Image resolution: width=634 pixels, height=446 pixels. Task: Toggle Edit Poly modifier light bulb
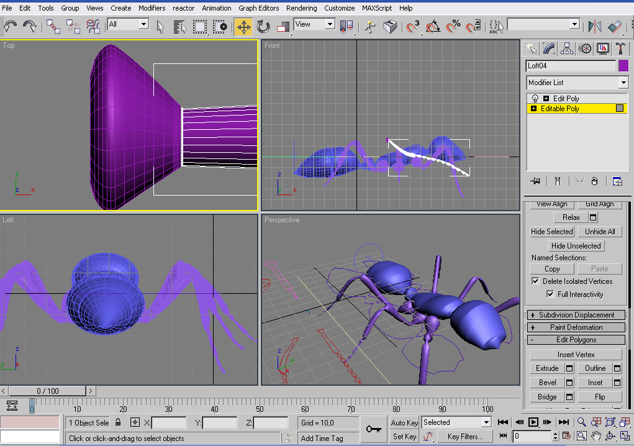point(535,98)
